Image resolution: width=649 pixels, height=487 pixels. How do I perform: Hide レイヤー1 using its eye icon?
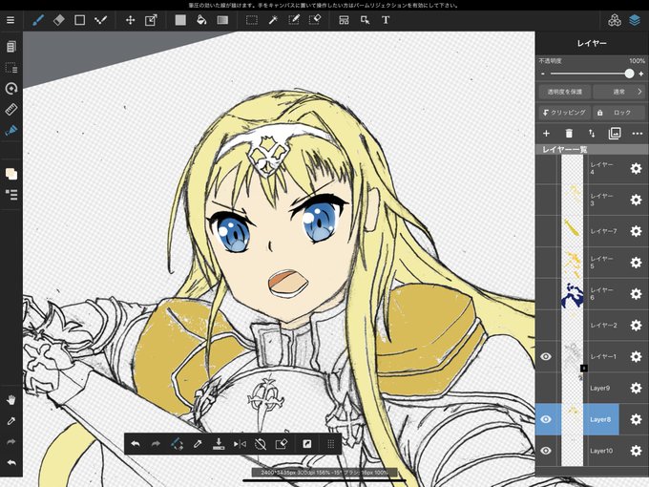pyautogui.click(x=546, y=356)
